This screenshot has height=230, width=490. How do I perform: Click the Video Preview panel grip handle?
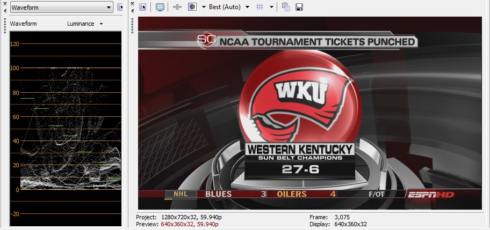tap(133, 26)
